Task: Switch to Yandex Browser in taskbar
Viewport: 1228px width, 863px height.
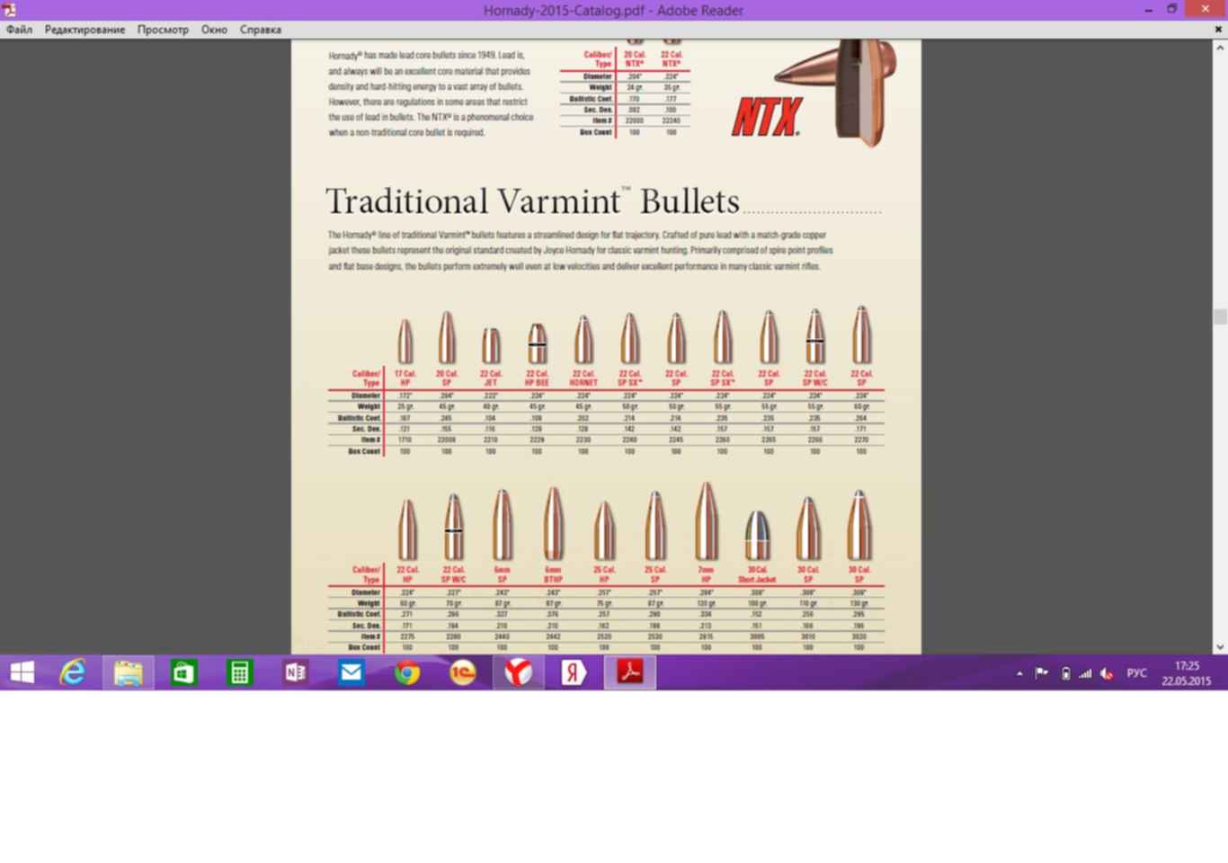Action: point(518,672)
